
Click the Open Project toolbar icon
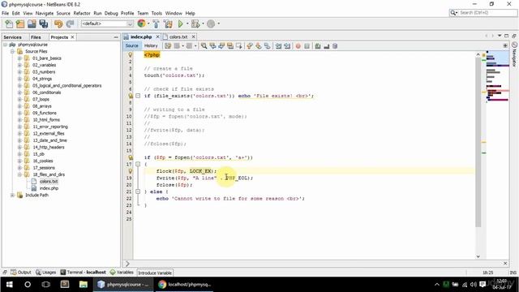point(32,24)
